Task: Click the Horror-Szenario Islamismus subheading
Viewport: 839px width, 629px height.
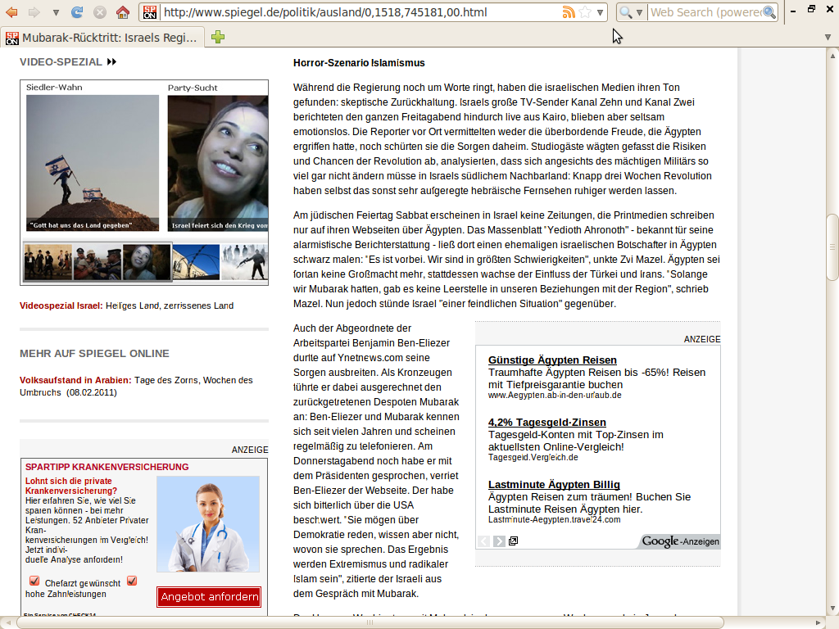Action: [x=359, y=63]
